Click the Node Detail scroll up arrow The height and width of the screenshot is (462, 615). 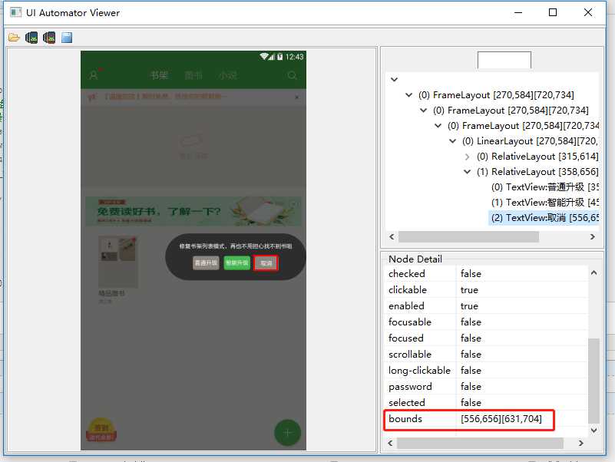pos(594,272)
